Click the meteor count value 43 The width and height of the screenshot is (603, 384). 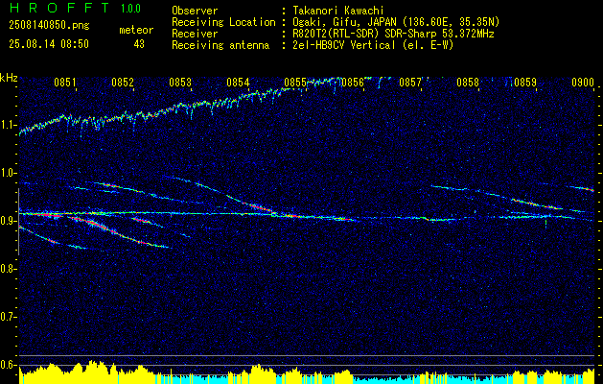point(139,44)
